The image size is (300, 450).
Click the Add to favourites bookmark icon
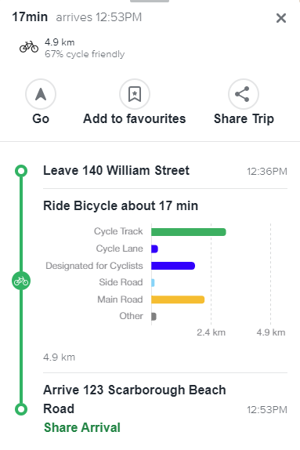coord(135,94)
